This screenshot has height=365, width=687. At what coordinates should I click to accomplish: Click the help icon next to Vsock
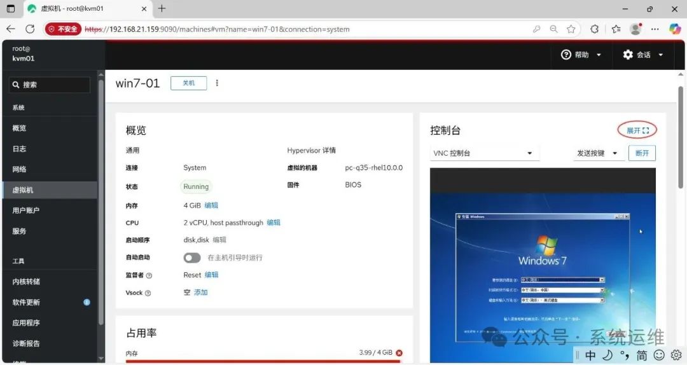(148, 293)
